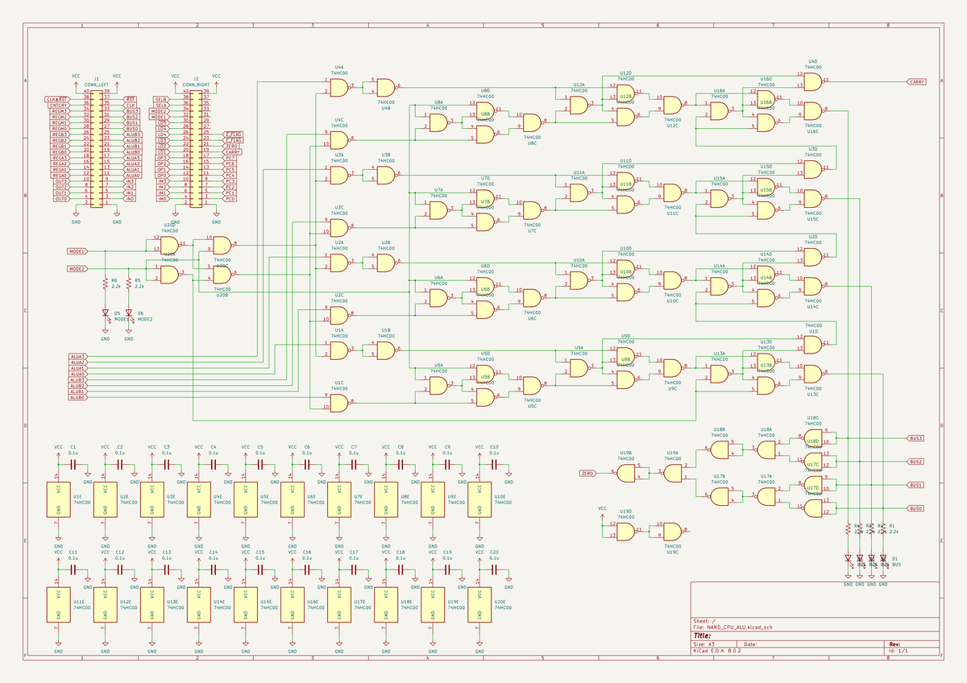Click the ZERO input label
Image resolution: width=967 pixels, height=683 pixels.
tap(587, 471)
